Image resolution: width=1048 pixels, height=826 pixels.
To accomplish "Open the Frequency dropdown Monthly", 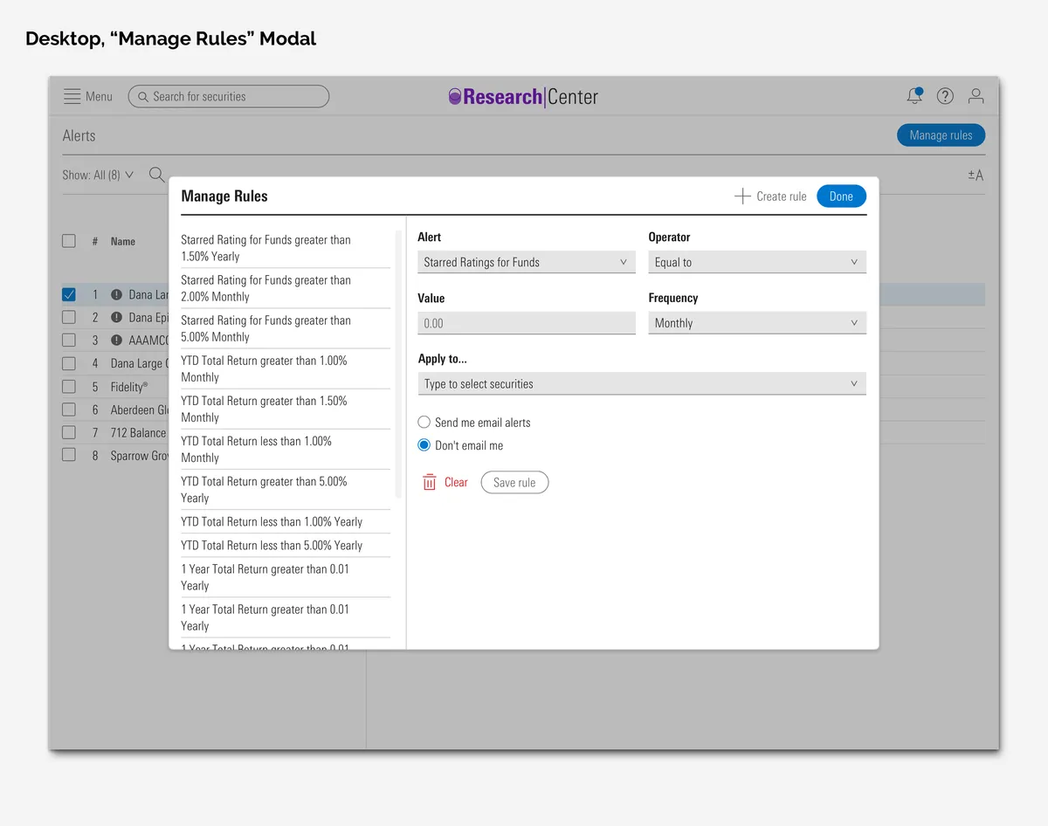I will [x=757, y=323].
